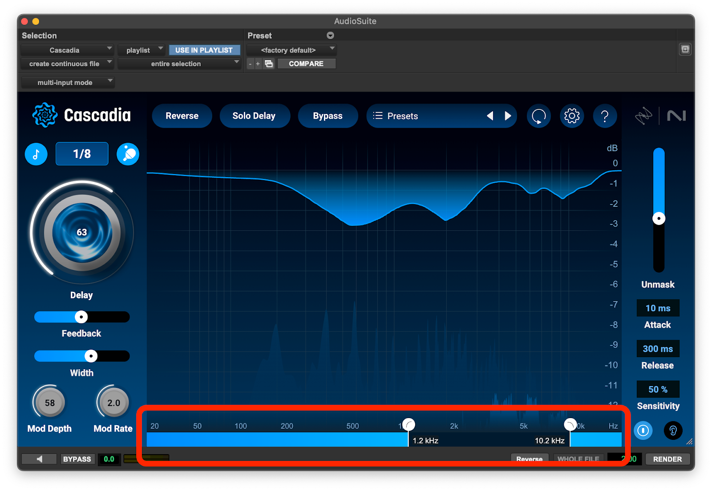Toggle the Solo Delay button
This screenshot has width=712, height=491.
255,116
